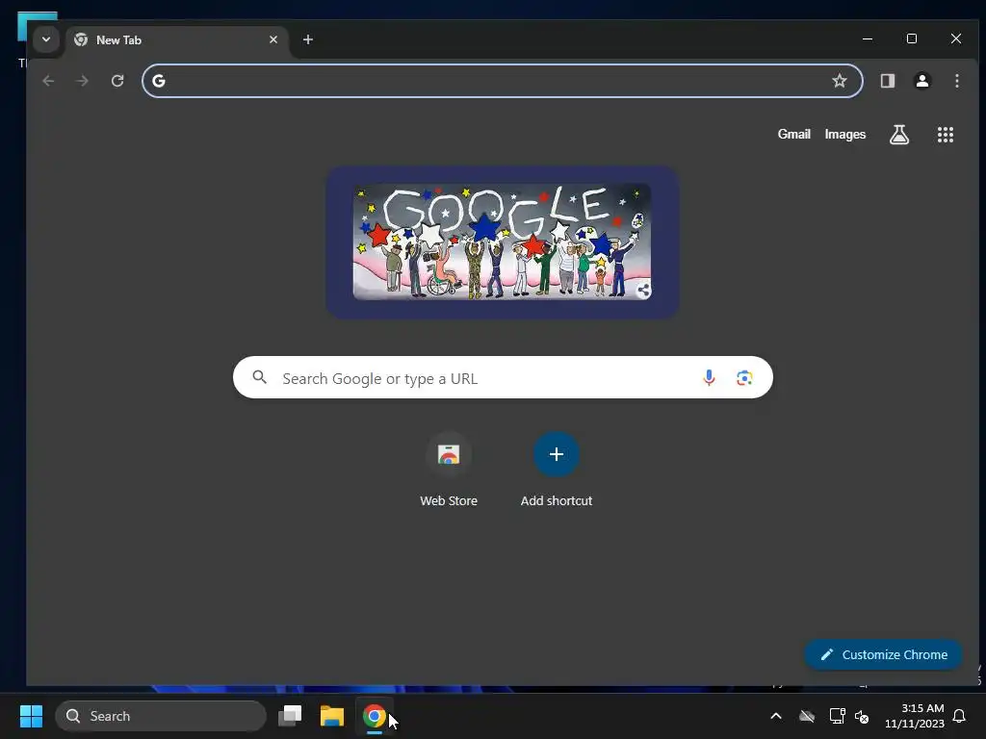
Task: Open the Windows Start menu
Action: click(31, 716)
